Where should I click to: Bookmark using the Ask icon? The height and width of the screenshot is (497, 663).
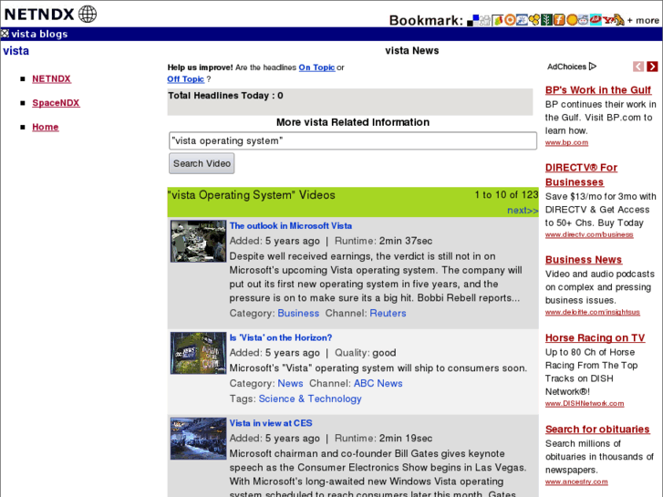coord(596,19)
